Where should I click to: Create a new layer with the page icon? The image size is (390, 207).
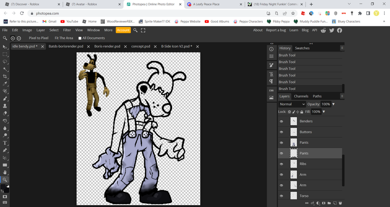click(335, 203)
